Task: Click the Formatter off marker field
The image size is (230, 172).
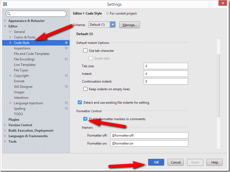Action: coord(149,136)
